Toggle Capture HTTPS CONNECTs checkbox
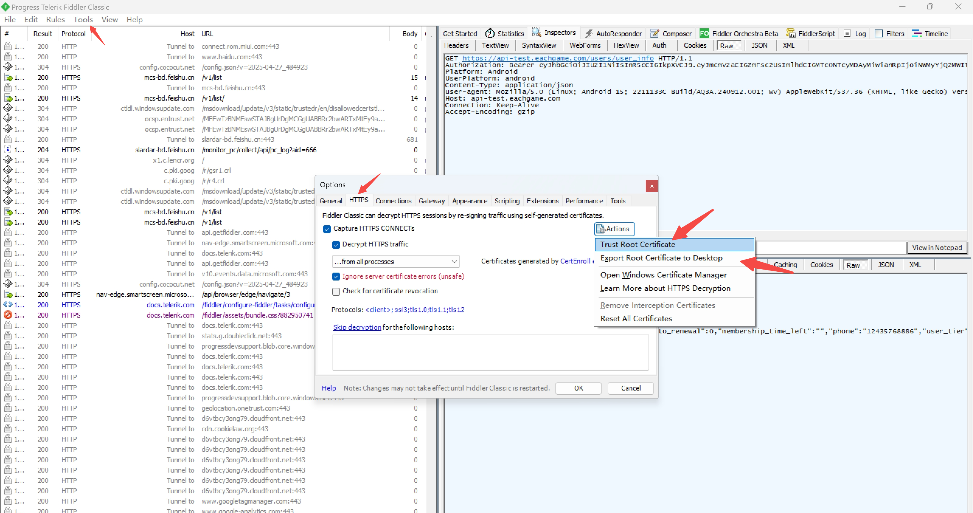The image size is (973, 513). pos(327,229)
